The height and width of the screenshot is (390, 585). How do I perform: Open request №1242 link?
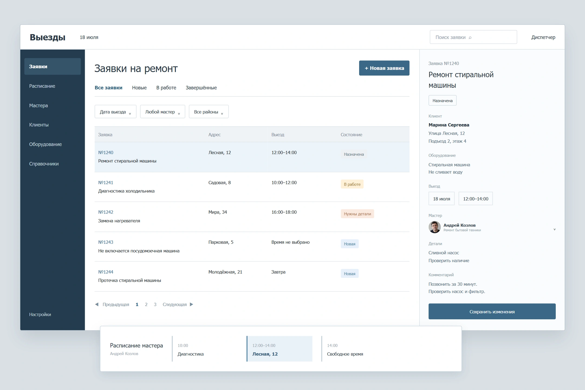pos(106,212)
